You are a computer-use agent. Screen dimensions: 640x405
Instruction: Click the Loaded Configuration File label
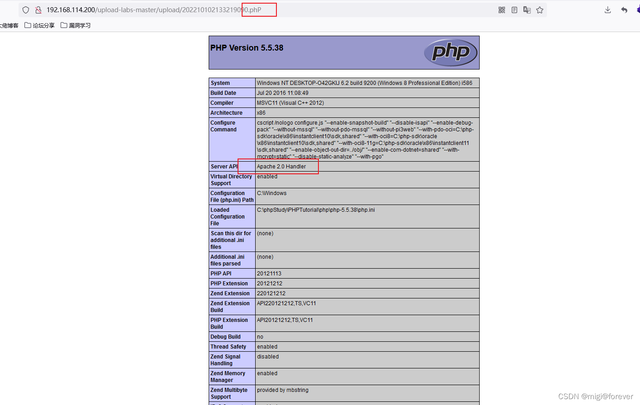point(228,217)
